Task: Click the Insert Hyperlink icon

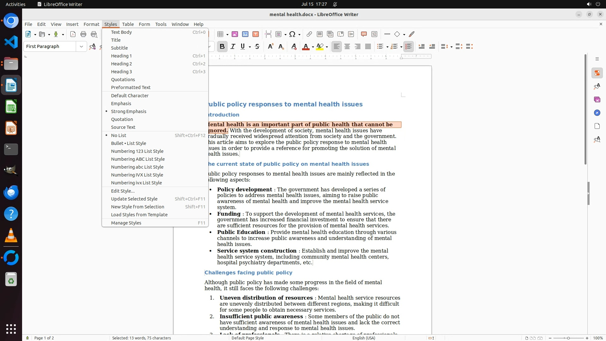Action: tap(309, 34)
